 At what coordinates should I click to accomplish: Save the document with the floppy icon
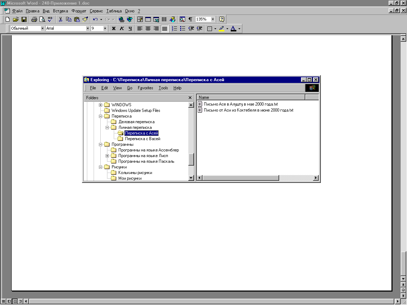(24, 19)
